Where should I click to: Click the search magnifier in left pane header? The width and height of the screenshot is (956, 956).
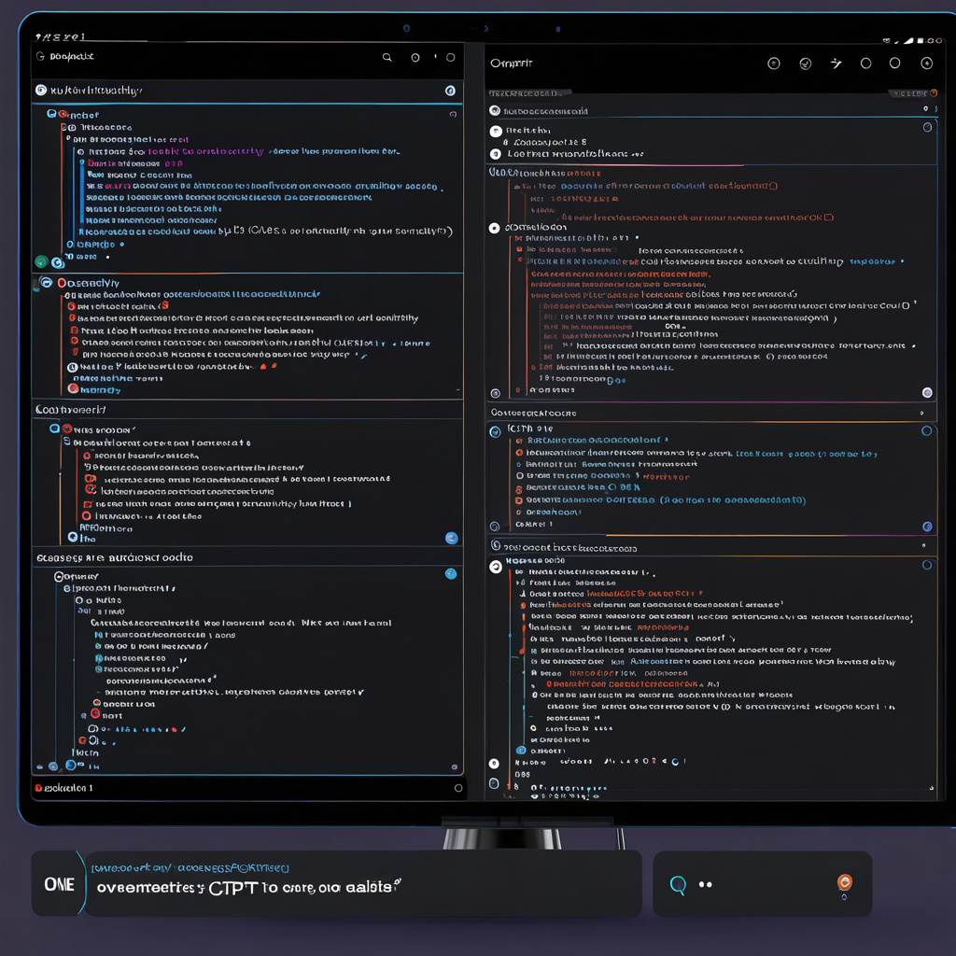[387, 58]
